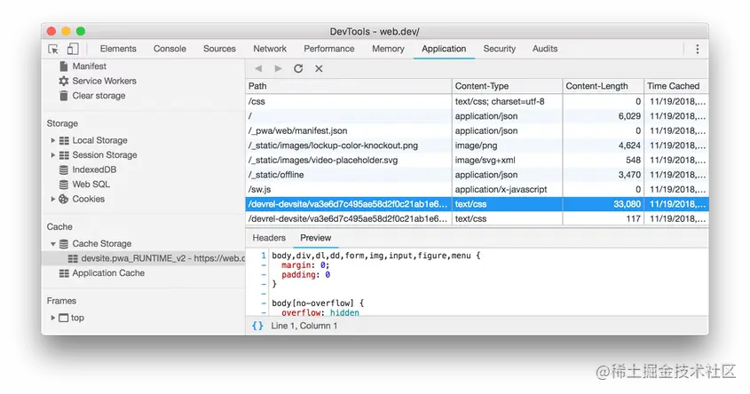Select the /css path row
Screen dimensions: 750x394
click(477, 101)
